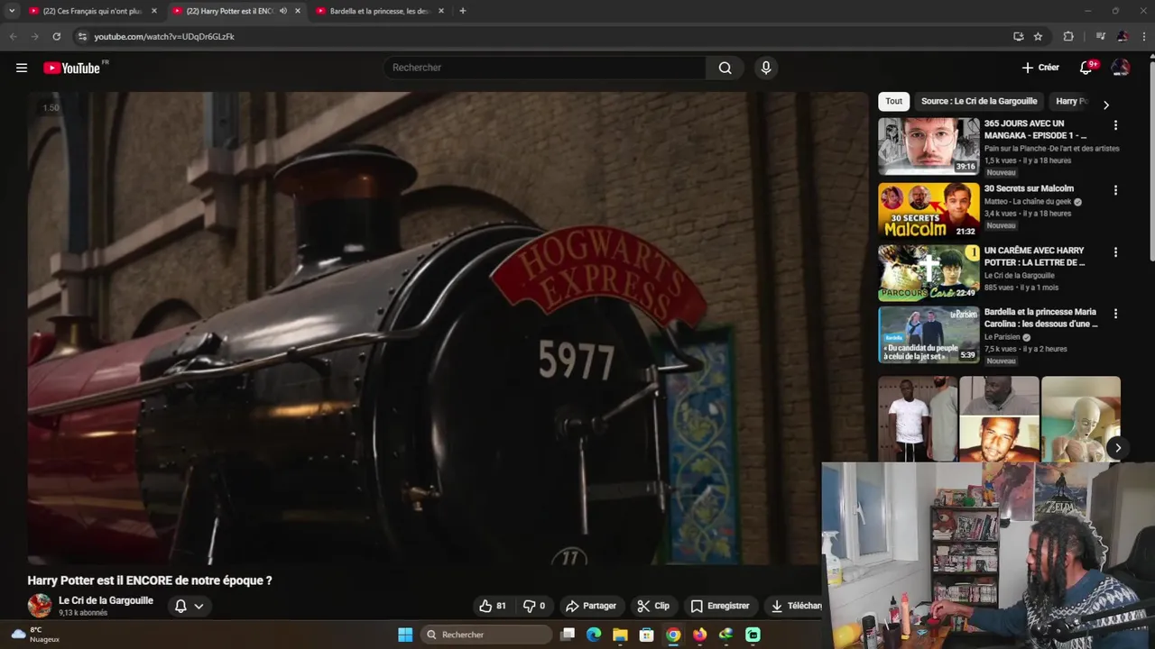Open the weather widget showing 8°C Nuageux
This screenshot has height=649, width=1155.
coord(34,635)
